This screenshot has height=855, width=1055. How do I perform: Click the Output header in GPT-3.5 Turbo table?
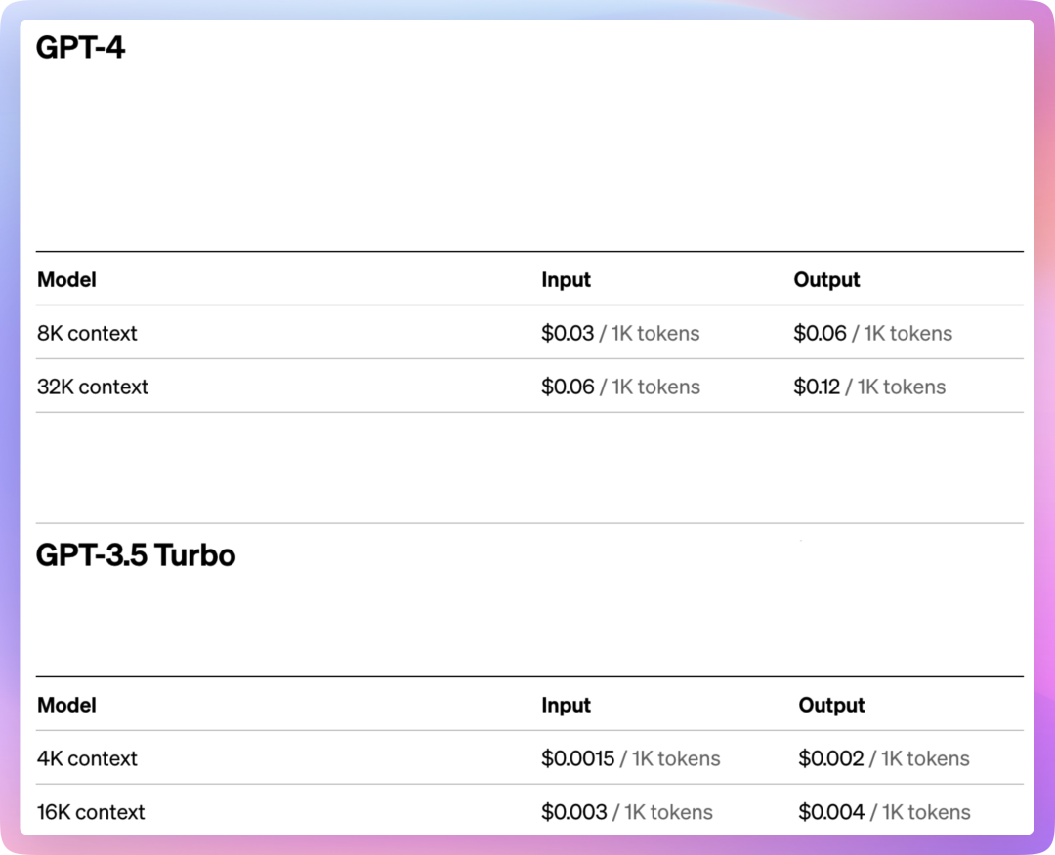(831, 706)
